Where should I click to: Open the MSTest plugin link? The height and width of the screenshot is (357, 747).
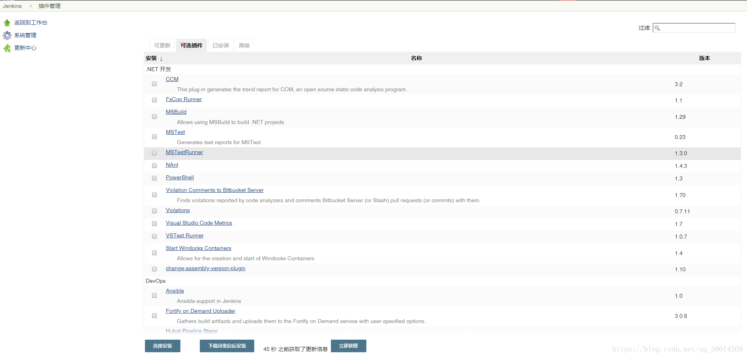(175, 132)
